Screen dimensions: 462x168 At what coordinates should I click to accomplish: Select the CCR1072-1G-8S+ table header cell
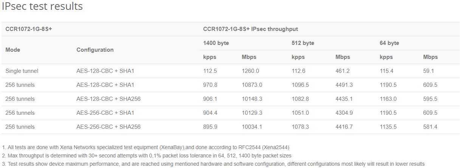(x=29, y=29)
